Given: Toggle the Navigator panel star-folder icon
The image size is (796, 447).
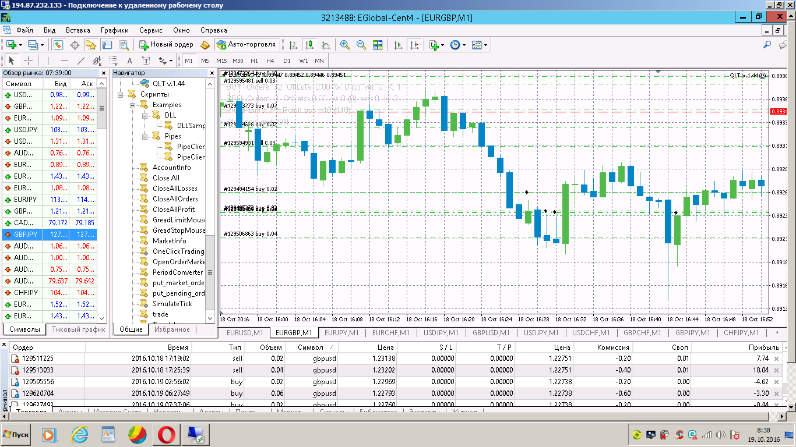Looking at the screenshot, I should coord(91,45).
